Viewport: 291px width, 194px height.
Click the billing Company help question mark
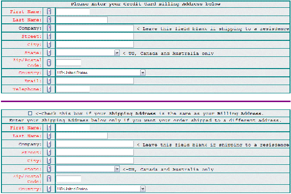tap(49, 28)
